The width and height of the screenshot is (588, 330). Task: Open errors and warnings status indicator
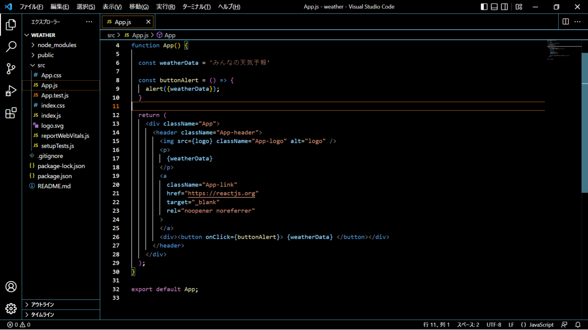(19, 325)
